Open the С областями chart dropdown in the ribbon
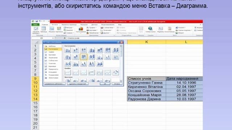This screenshot has width=232, height=130. pos(108,27)
